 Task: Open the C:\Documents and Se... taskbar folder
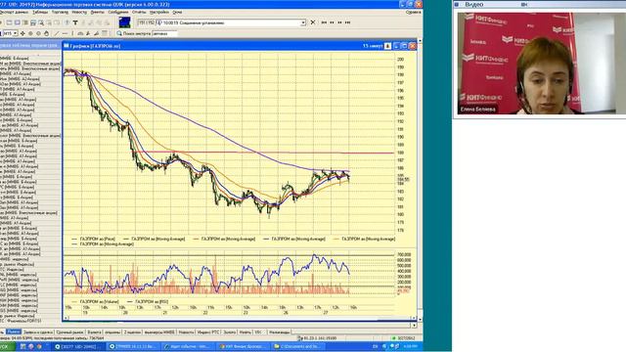[x=297, y=346]
